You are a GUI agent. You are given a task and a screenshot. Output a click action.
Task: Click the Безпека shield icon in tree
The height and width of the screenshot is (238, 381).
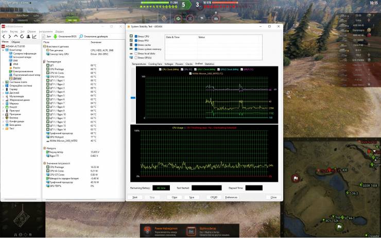click(x=7, y=117)
